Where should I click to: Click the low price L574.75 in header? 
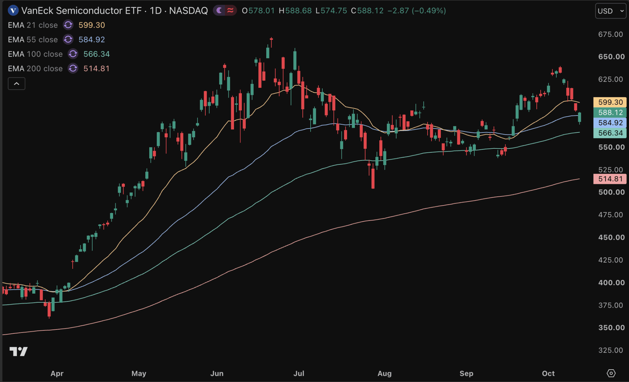point(331,11)
